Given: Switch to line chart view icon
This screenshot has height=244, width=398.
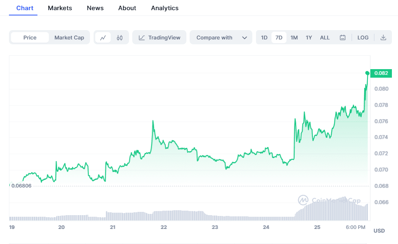Looking at the screenshot, I should [x=103, y=38].
